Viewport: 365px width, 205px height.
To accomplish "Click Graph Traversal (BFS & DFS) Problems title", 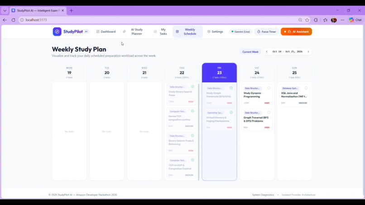I will [256, 119].
